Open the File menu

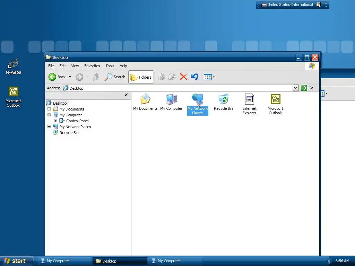51,66
